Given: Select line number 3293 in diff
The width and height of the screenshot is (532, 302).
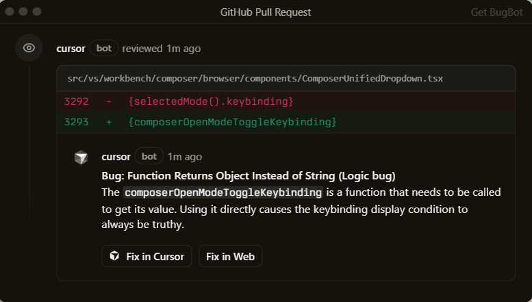Looking at the screenshot, I should (x=77, y=122).
